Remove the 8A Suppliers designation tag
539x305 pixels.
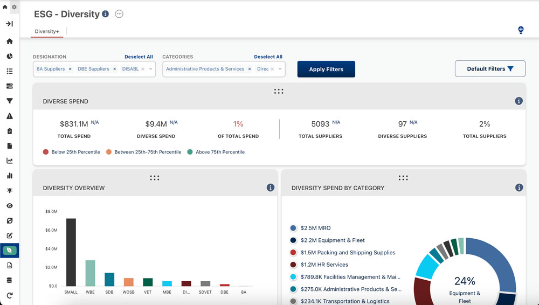point(70,69)
